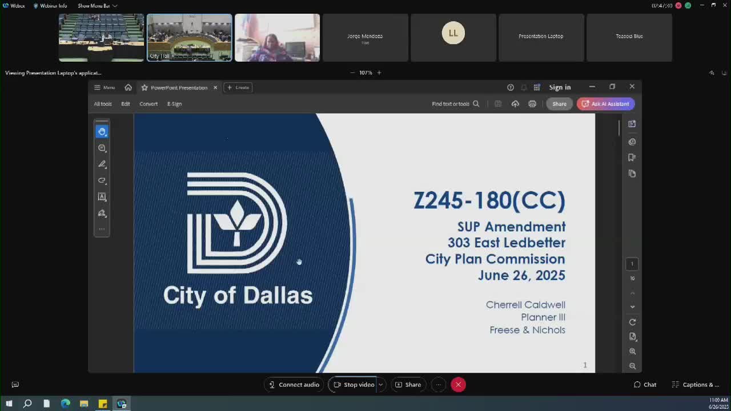This screenshot has width=731, height=411.
Task: Click the Webex Share button at bottom
Action: pos(408,385)
